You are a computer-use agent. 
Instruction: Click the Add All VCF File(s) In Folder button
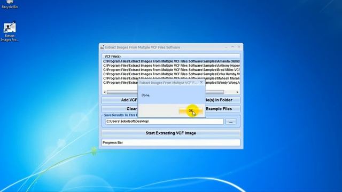[222, 100]
